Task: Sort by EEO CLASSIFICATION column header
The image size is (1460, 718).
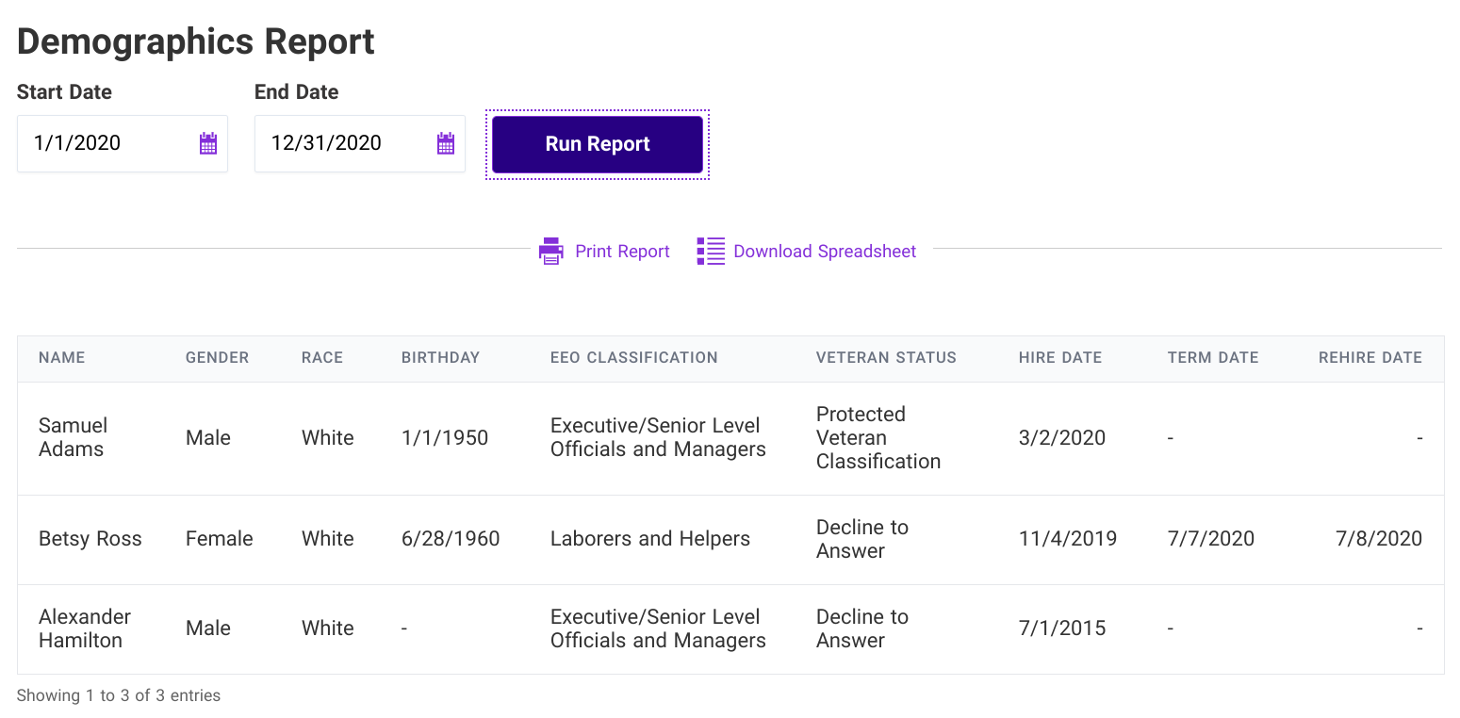Action: coord(634,358)
